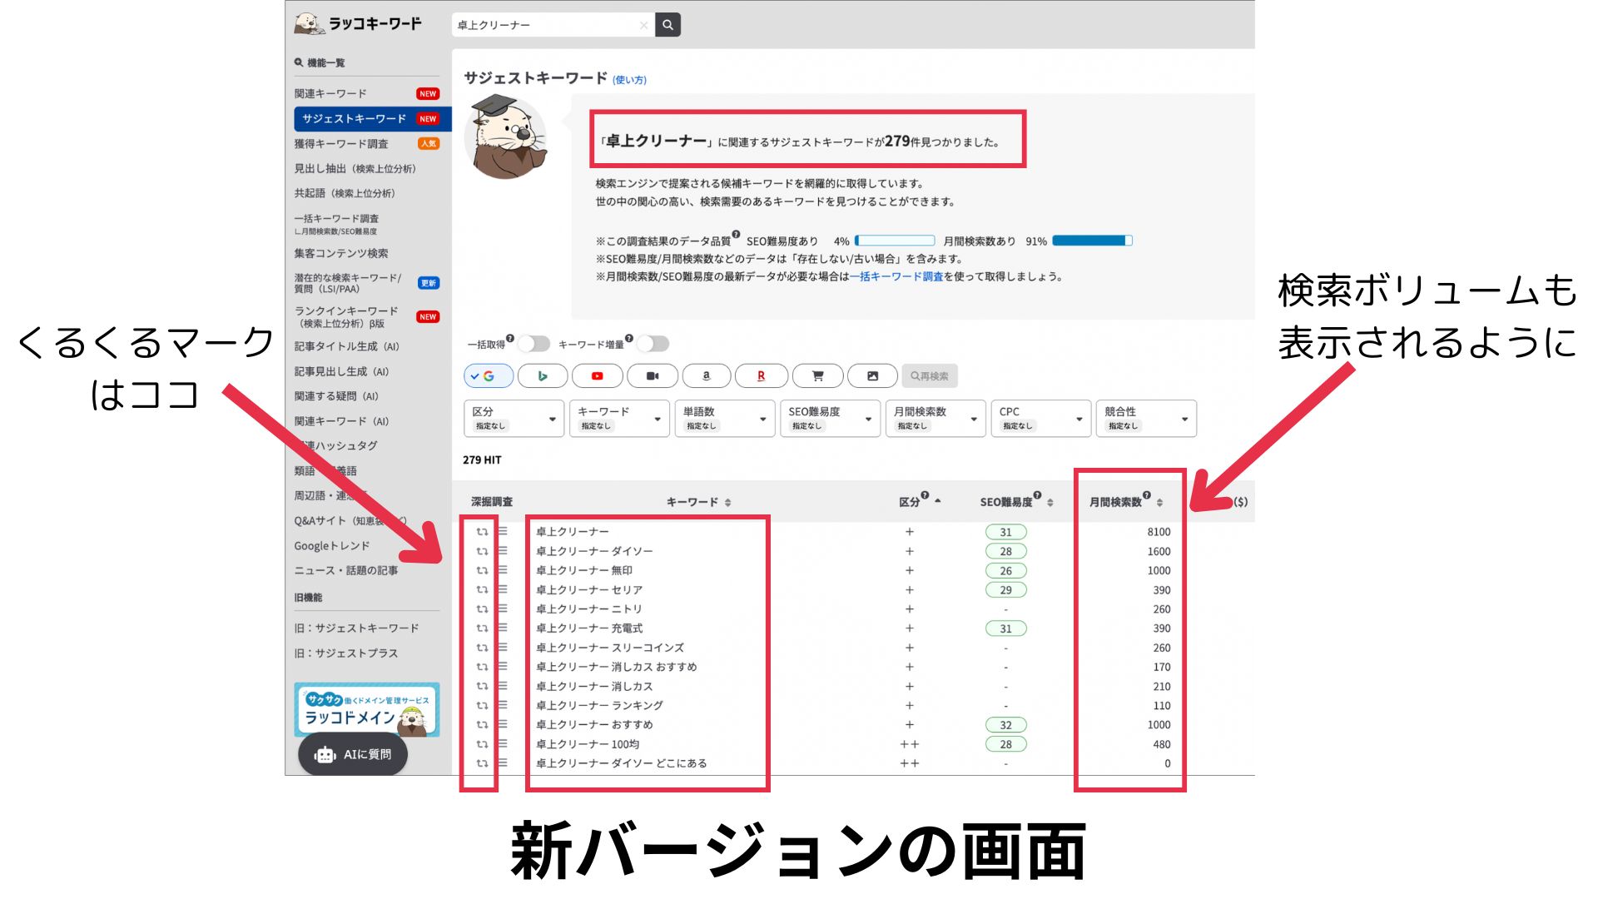Screen dimensions: 1598x899
Task: Select the Bing search engine button
Action: tap(543, 376)
